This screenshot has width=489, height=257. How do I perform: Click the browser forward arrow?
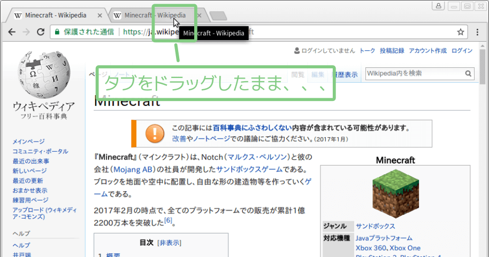(x=27, y=32)
